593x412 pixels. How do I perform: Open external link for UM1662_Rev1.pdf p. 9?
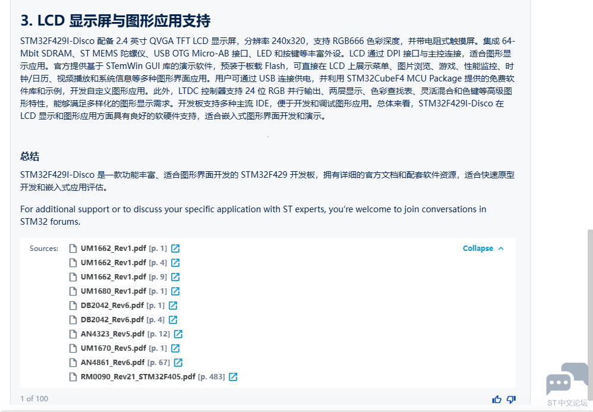click(x=175, y=277)
